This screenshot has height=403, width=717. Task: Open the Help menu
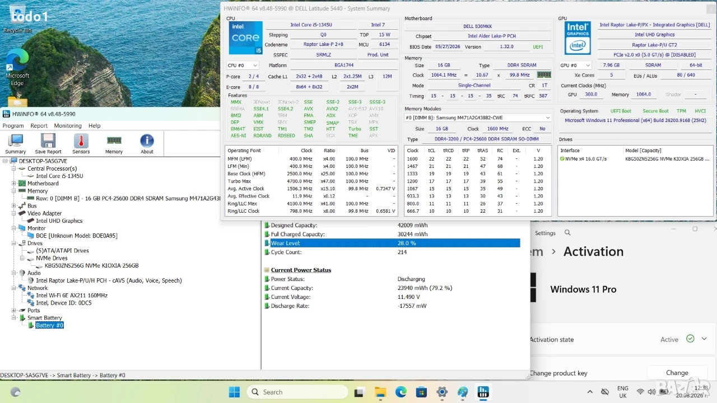click(95, 125)
